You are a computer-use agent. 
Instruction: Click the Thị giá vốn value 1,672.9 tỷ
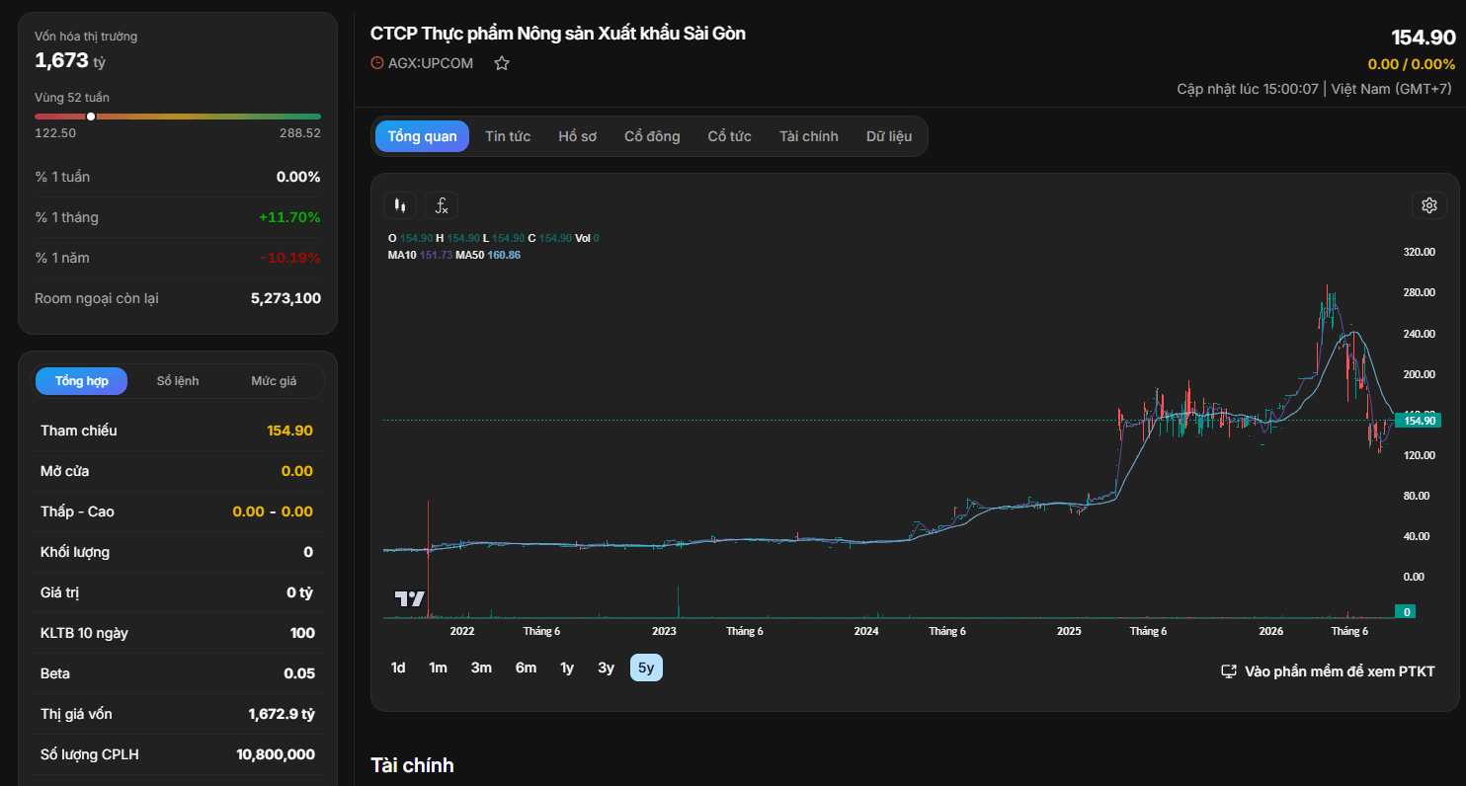[282, 714]
